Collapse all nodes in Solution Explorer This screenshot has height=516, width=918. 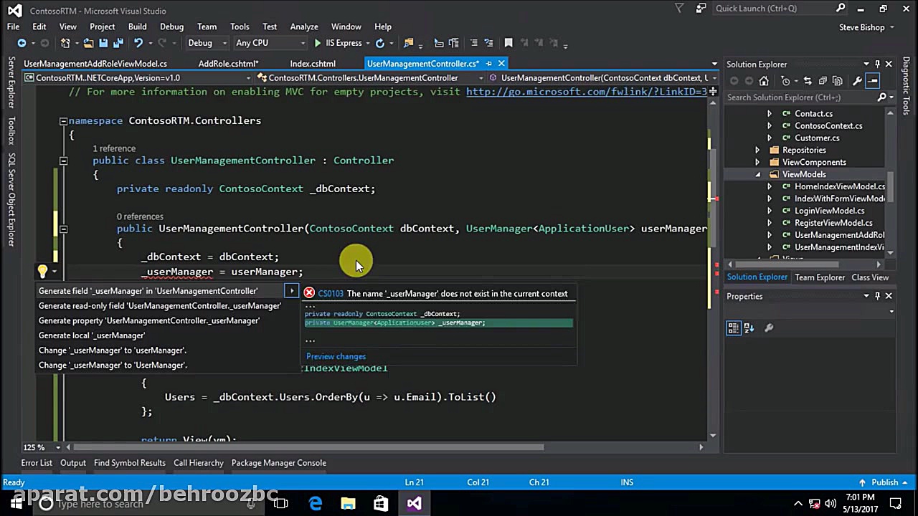click(823, 81)
